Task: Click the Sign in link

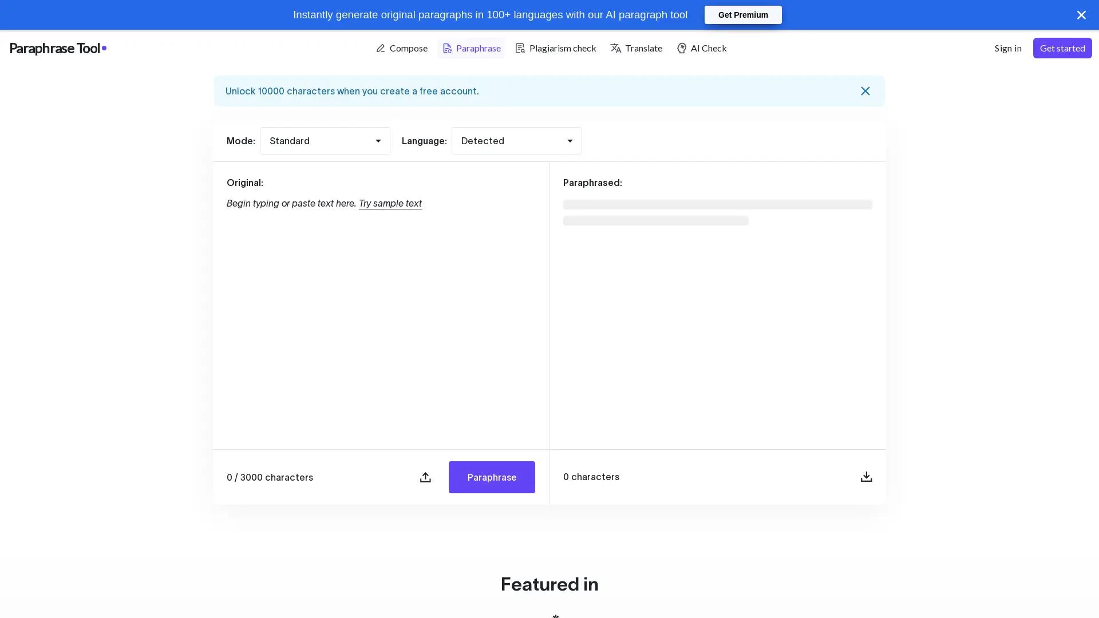Action: pyautogui.click(x=1007, y=48)
